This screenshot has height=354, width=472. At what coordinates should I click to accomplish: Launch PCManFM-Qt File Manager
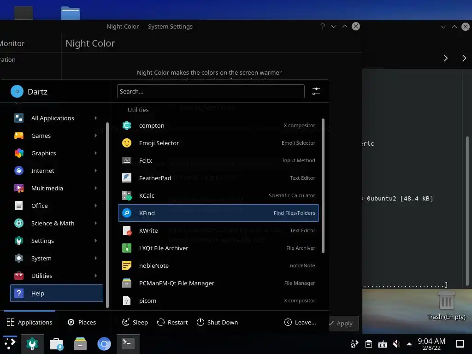[218, 283]
